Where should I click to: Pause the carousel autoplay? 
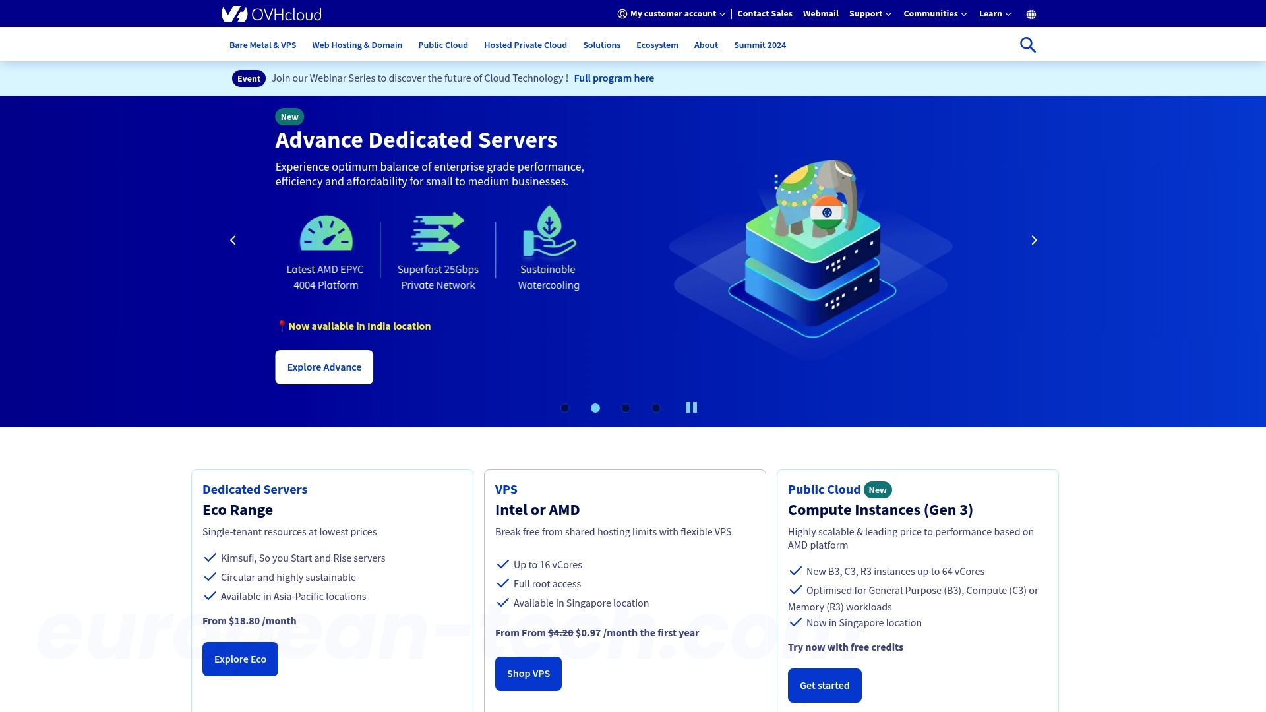click(691, 407)
